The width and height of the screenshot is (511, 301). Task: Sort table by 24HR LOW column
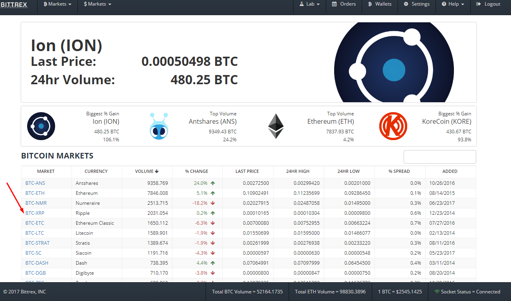[349, 171]
